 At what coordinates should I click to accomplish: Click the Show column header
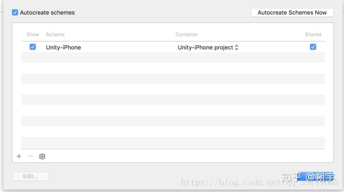[x=32, y=35]
